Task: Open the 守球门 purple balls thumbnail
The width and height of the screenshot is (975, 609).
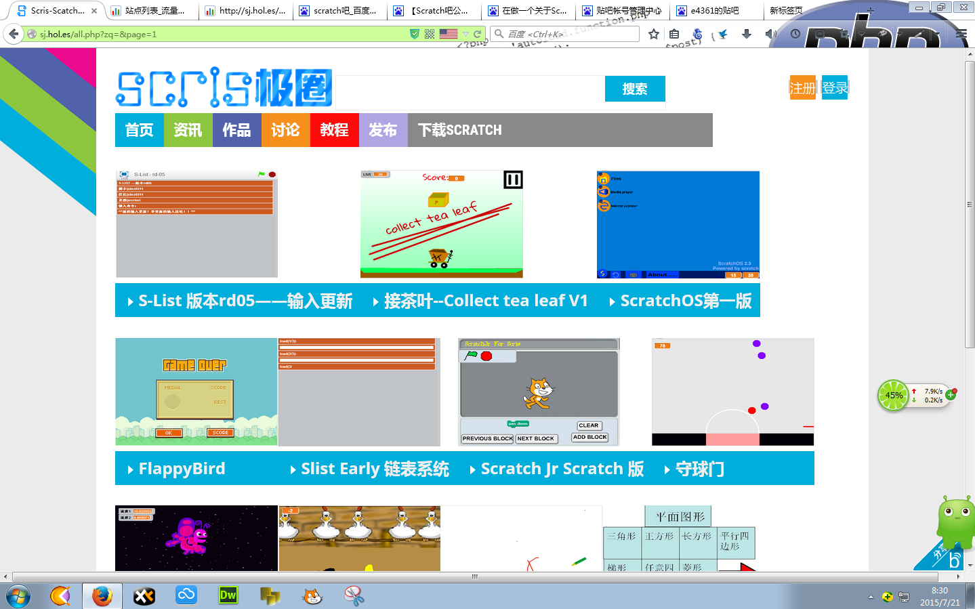Action: pyautogui.click(x=732, y=392)
